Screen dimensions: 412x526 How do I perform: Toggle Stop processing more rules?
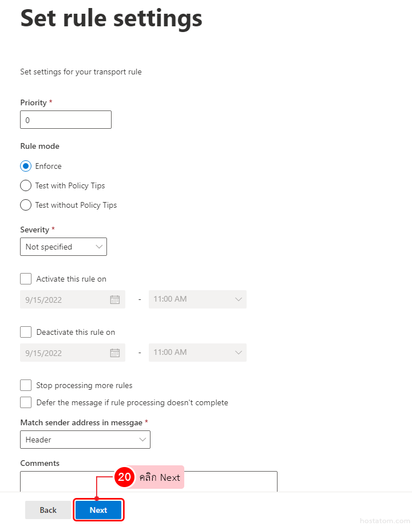point(26,385)
